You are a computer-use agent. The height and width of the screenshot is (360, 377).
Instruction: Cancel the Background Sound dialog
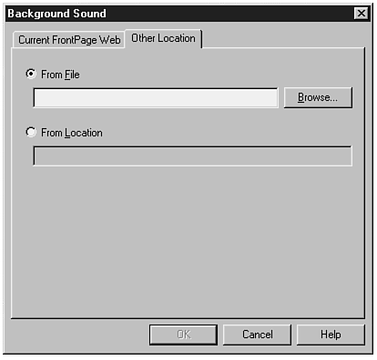257,335
